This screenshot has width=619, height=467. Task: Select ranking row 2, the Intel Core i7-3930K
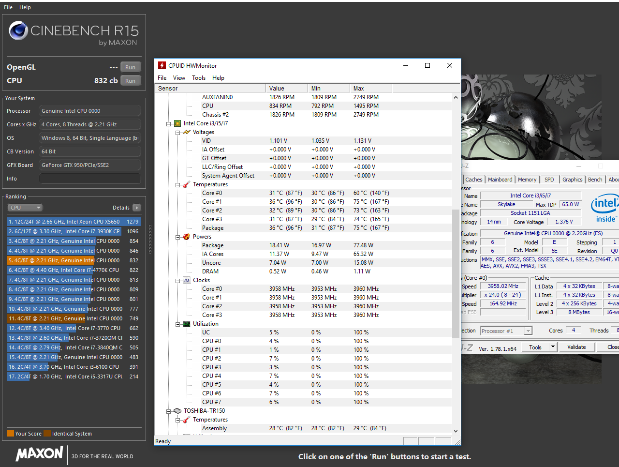[74, 231]
